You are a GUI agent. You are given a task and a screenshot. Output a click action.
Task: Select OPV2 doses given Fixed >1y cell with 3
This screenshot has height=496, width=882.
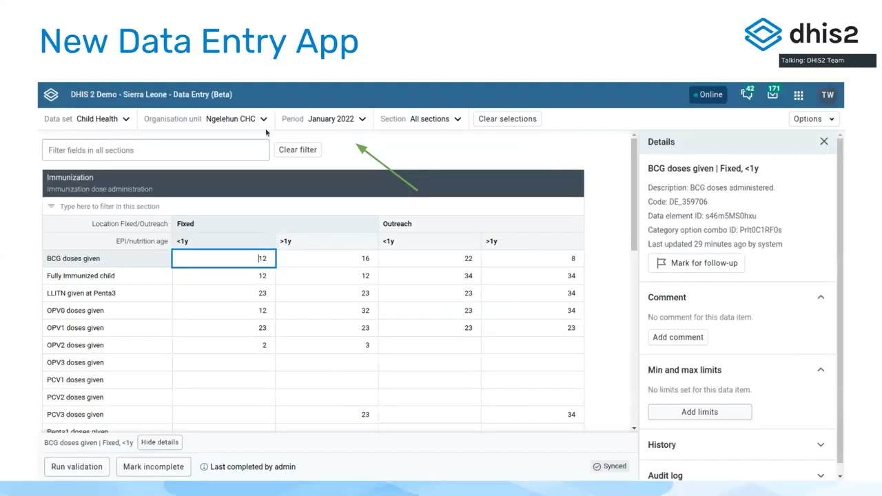click(327, 345)
